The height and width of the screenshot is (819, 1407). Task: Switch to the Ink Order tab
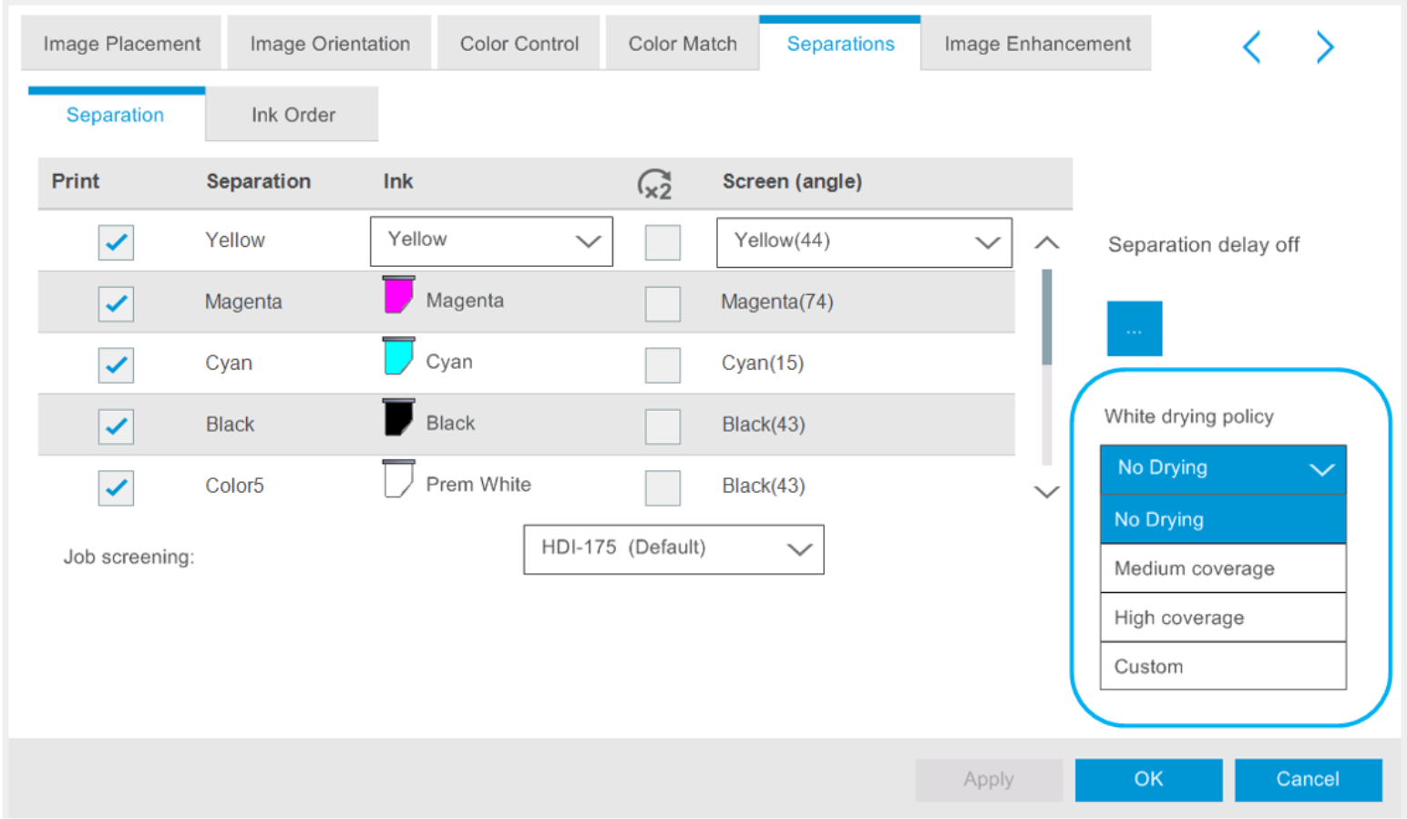pyautogui.click(x=292, y=114)
